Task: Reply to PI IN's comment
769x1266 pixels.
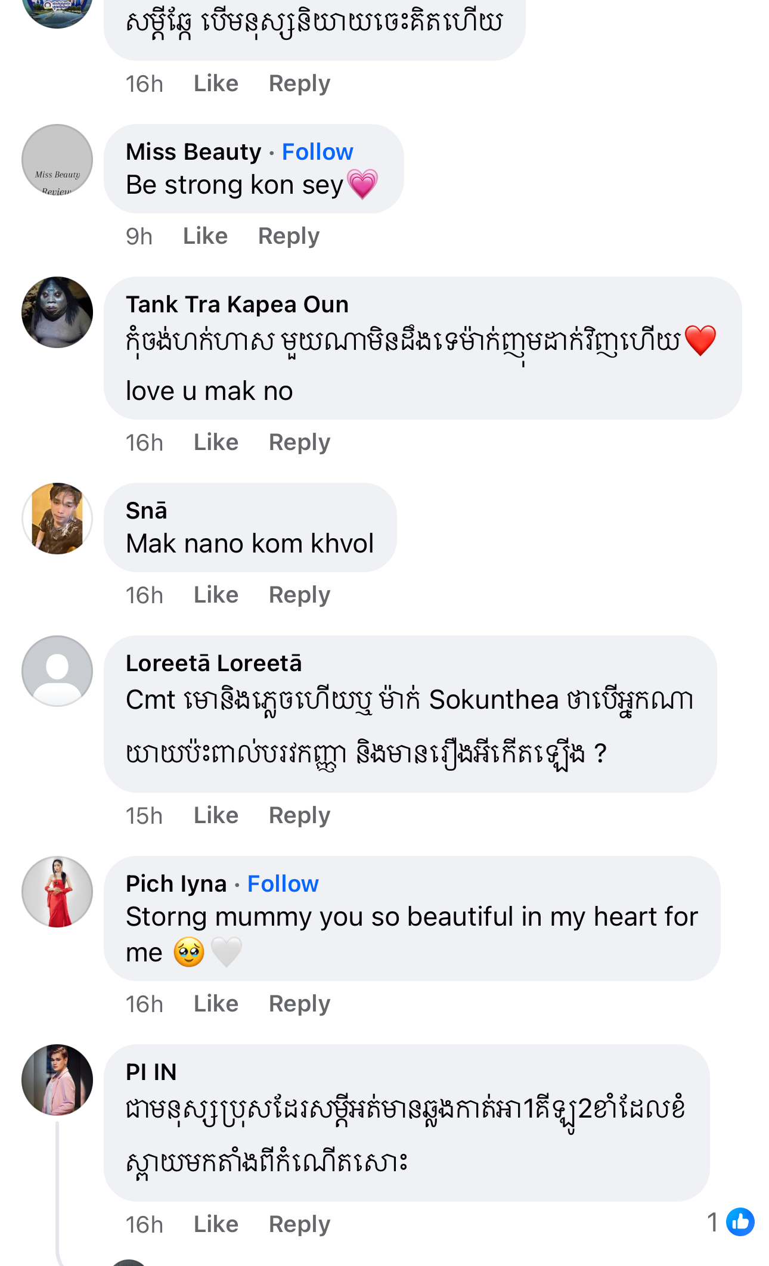Action: pyautogui.click(x=299, y=1224)
